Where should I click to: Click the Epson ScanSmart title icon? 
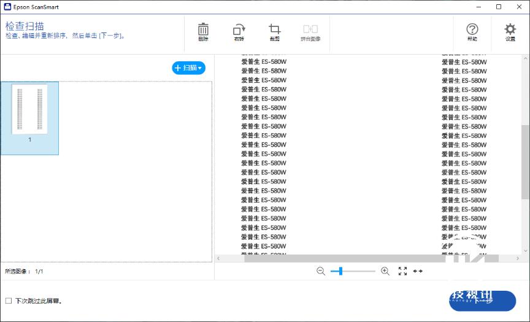pos(7,7)
